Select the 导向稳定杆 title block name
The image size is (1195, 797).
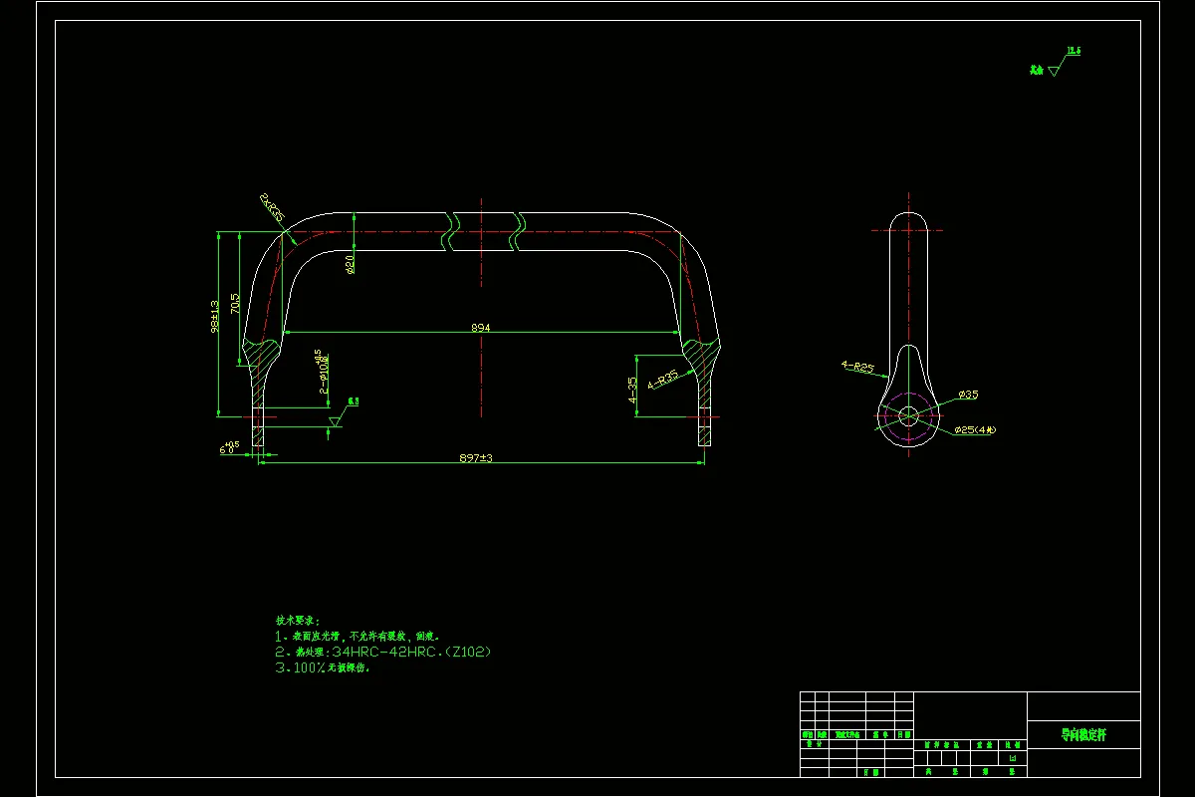pos(1083,736)
